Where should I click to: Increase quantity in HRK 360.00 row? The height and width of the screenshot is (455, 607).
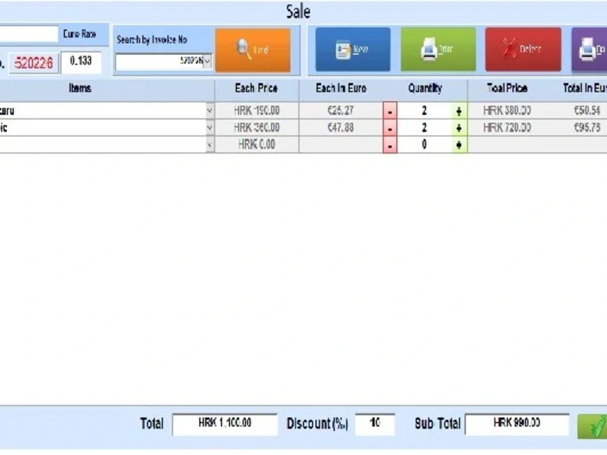pyautogui.click(x=459, y=128)
